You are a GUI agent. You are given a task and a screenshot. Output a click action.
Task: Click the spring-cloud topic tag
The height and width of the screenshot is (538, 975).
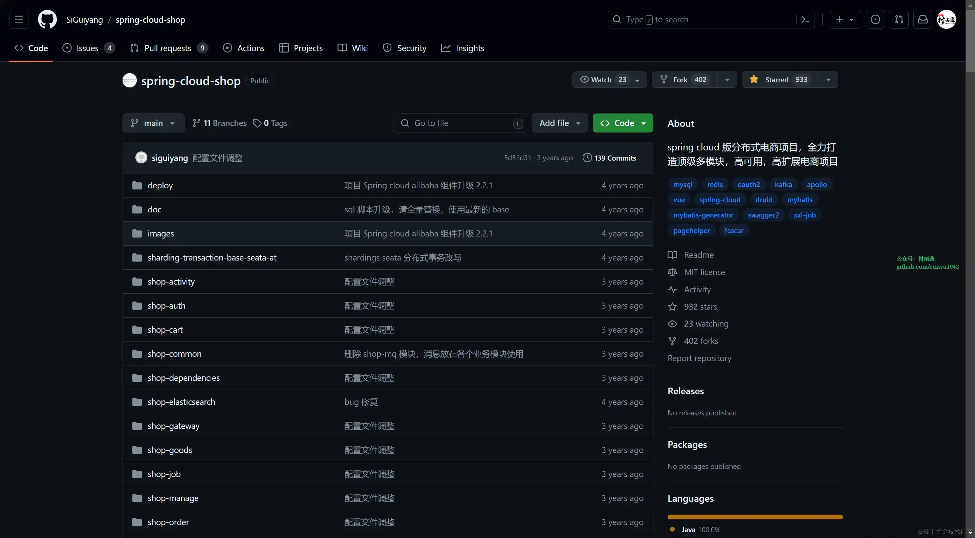pyautogui.click(x=719, y=200)
